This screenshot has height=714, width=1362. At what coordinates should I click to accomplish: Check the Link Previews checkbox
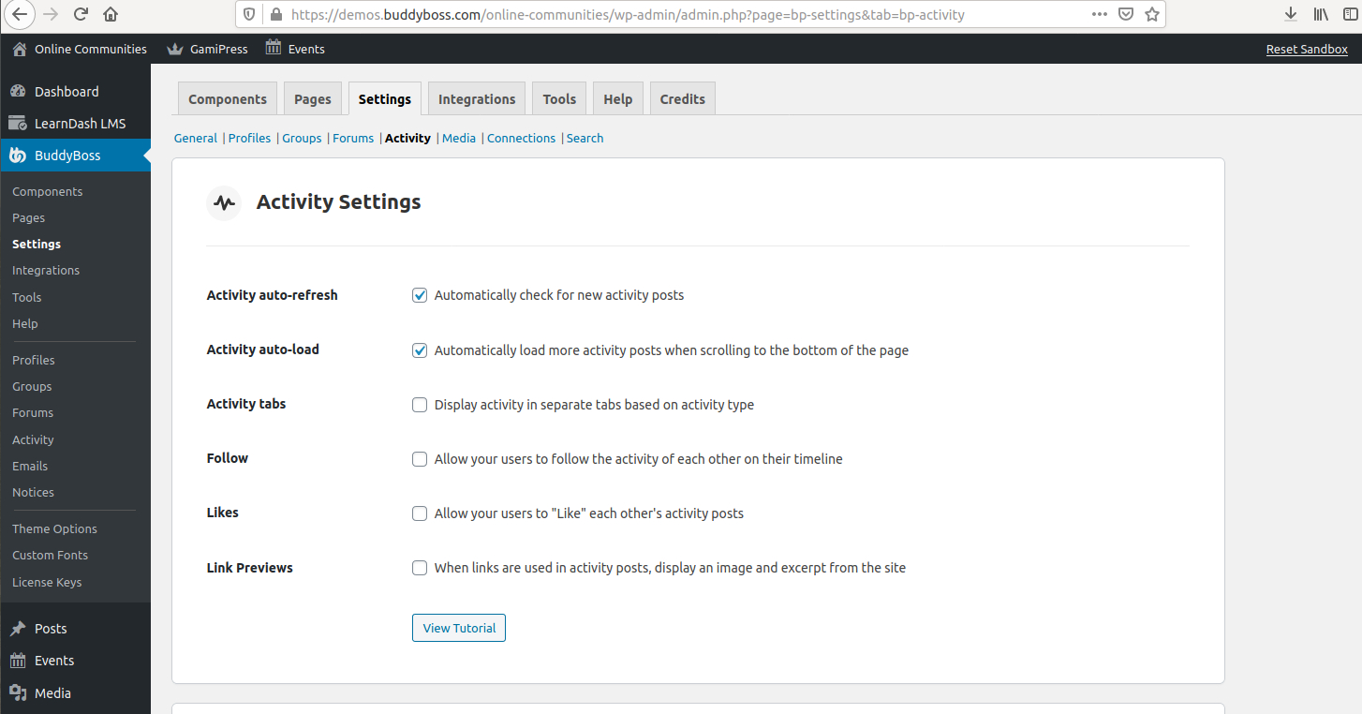(x=420, y=568)
